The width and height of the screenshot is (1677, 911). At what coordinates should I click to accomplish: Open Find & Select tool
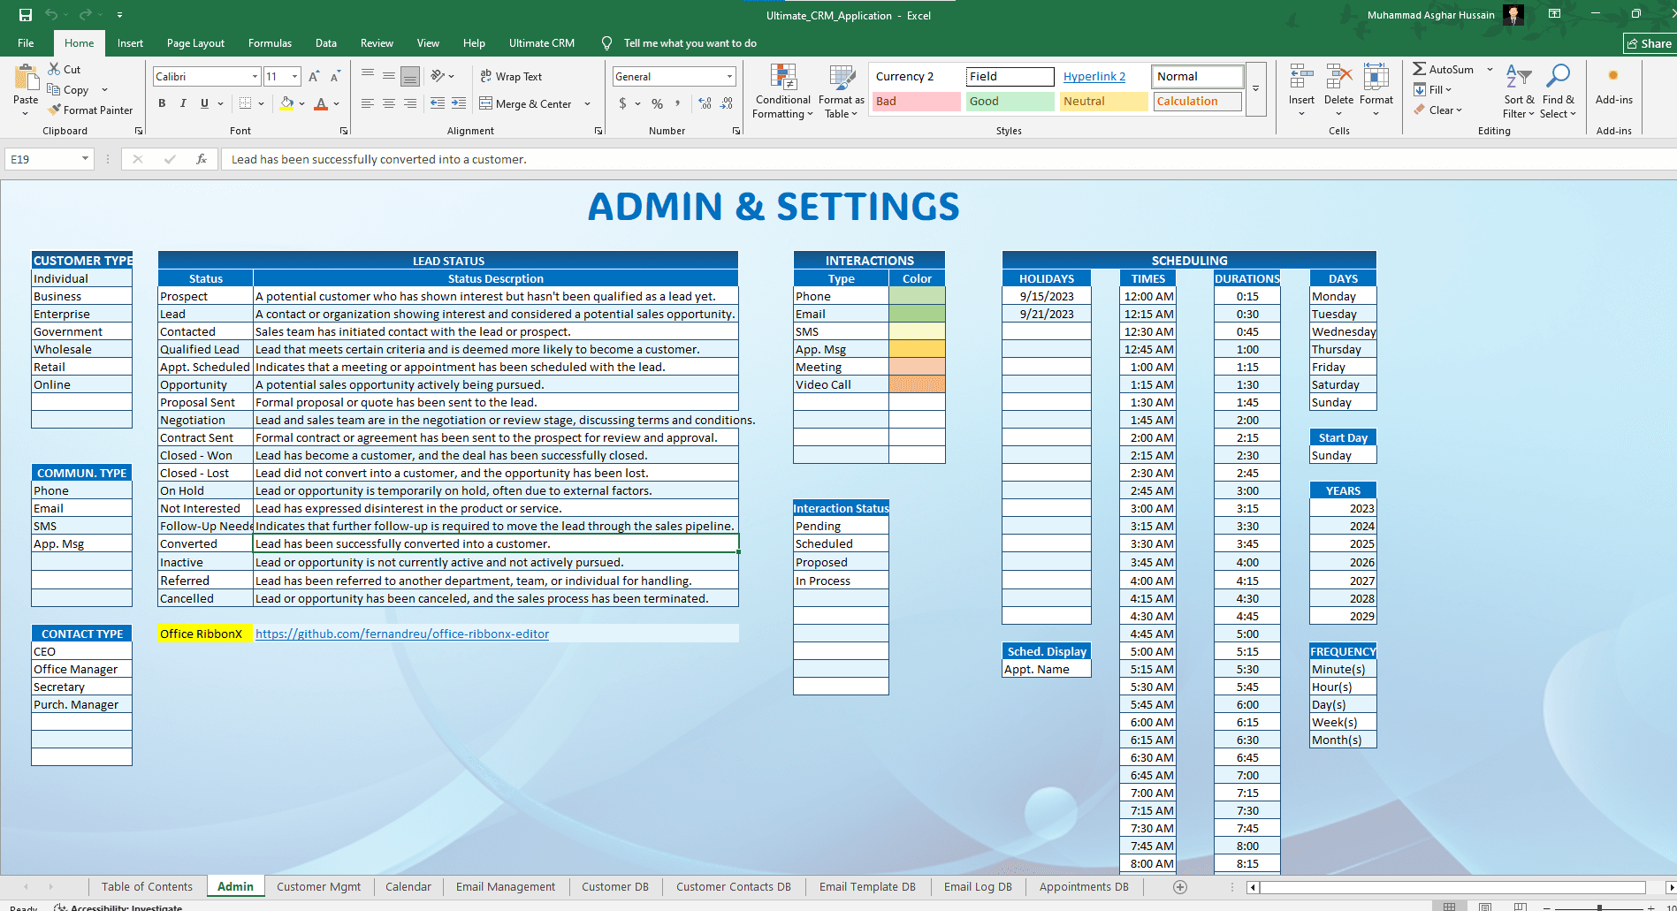click(x=1558, y=92)
